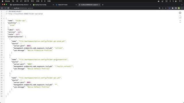Open the green profile avatar
This screenshot has height=103, width=184.
point(179,8)
